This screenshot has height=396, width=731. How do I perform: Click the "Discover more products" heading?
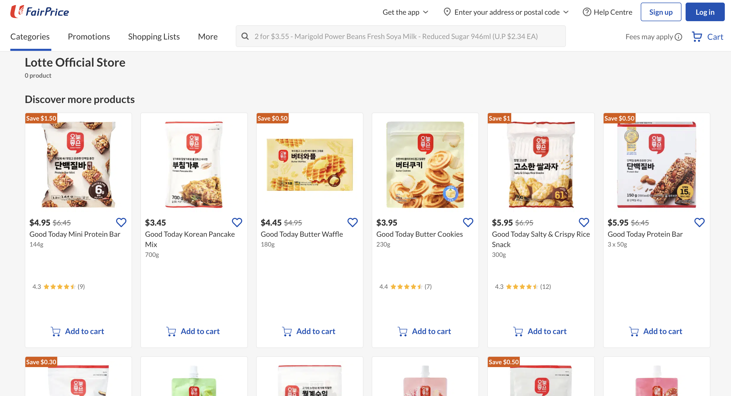click(80, 99)
